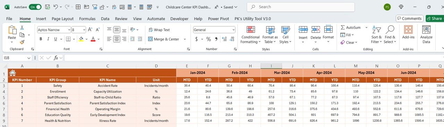Switch to the Page Layout tab
444x127 pixels.
click(x=62, y=19)
